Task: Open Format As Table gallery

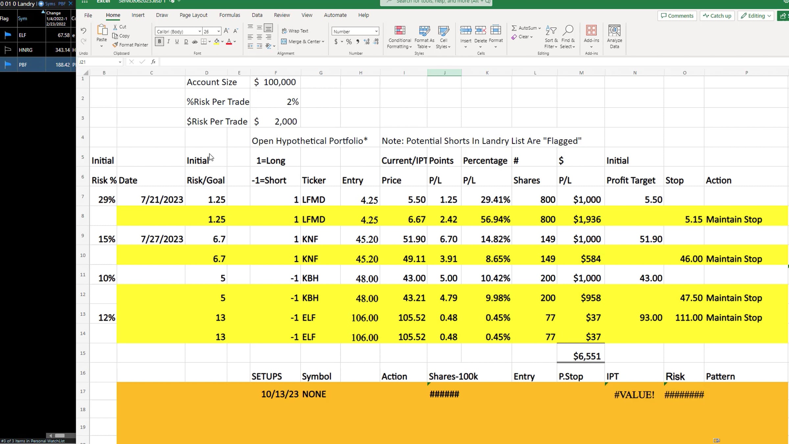Action: (x=424, y=37)
